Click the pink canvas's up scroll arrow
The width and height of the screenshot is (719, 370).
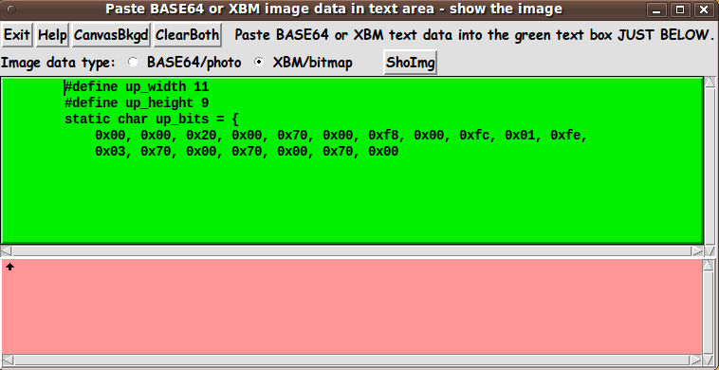(x=708, y=265)
